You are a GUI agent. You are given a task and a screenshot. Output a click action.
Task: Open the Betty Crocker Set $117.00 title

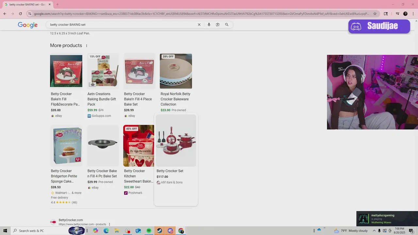tap(170, 171)
